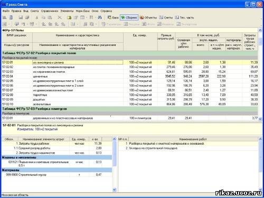The width and height of the screenshot is (264, 198).
Task: Open the Правка menu
Action: pyautogui.click(x=16, y=11)
